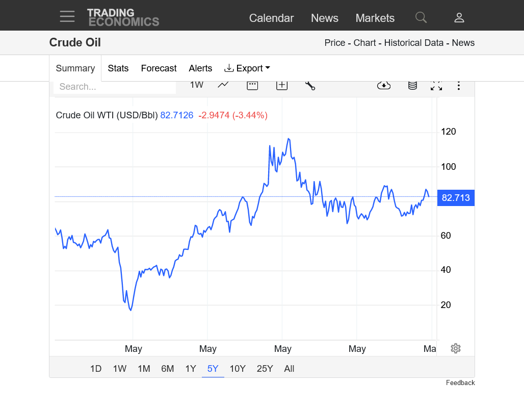This screenshot has width=524, height=408.
Task: Open the 1W interval selector
Action: pos(197,85)
